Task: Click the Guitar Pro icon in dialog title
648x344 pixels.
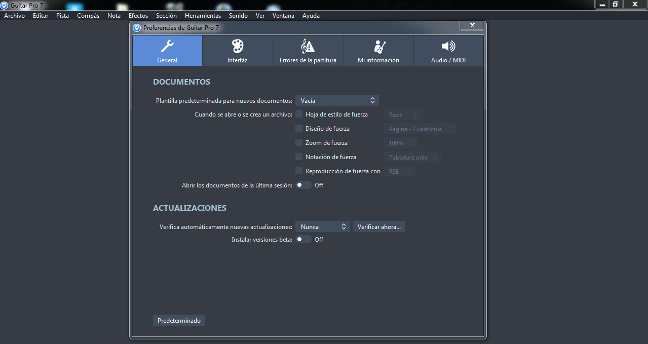Action: [137, 27]
